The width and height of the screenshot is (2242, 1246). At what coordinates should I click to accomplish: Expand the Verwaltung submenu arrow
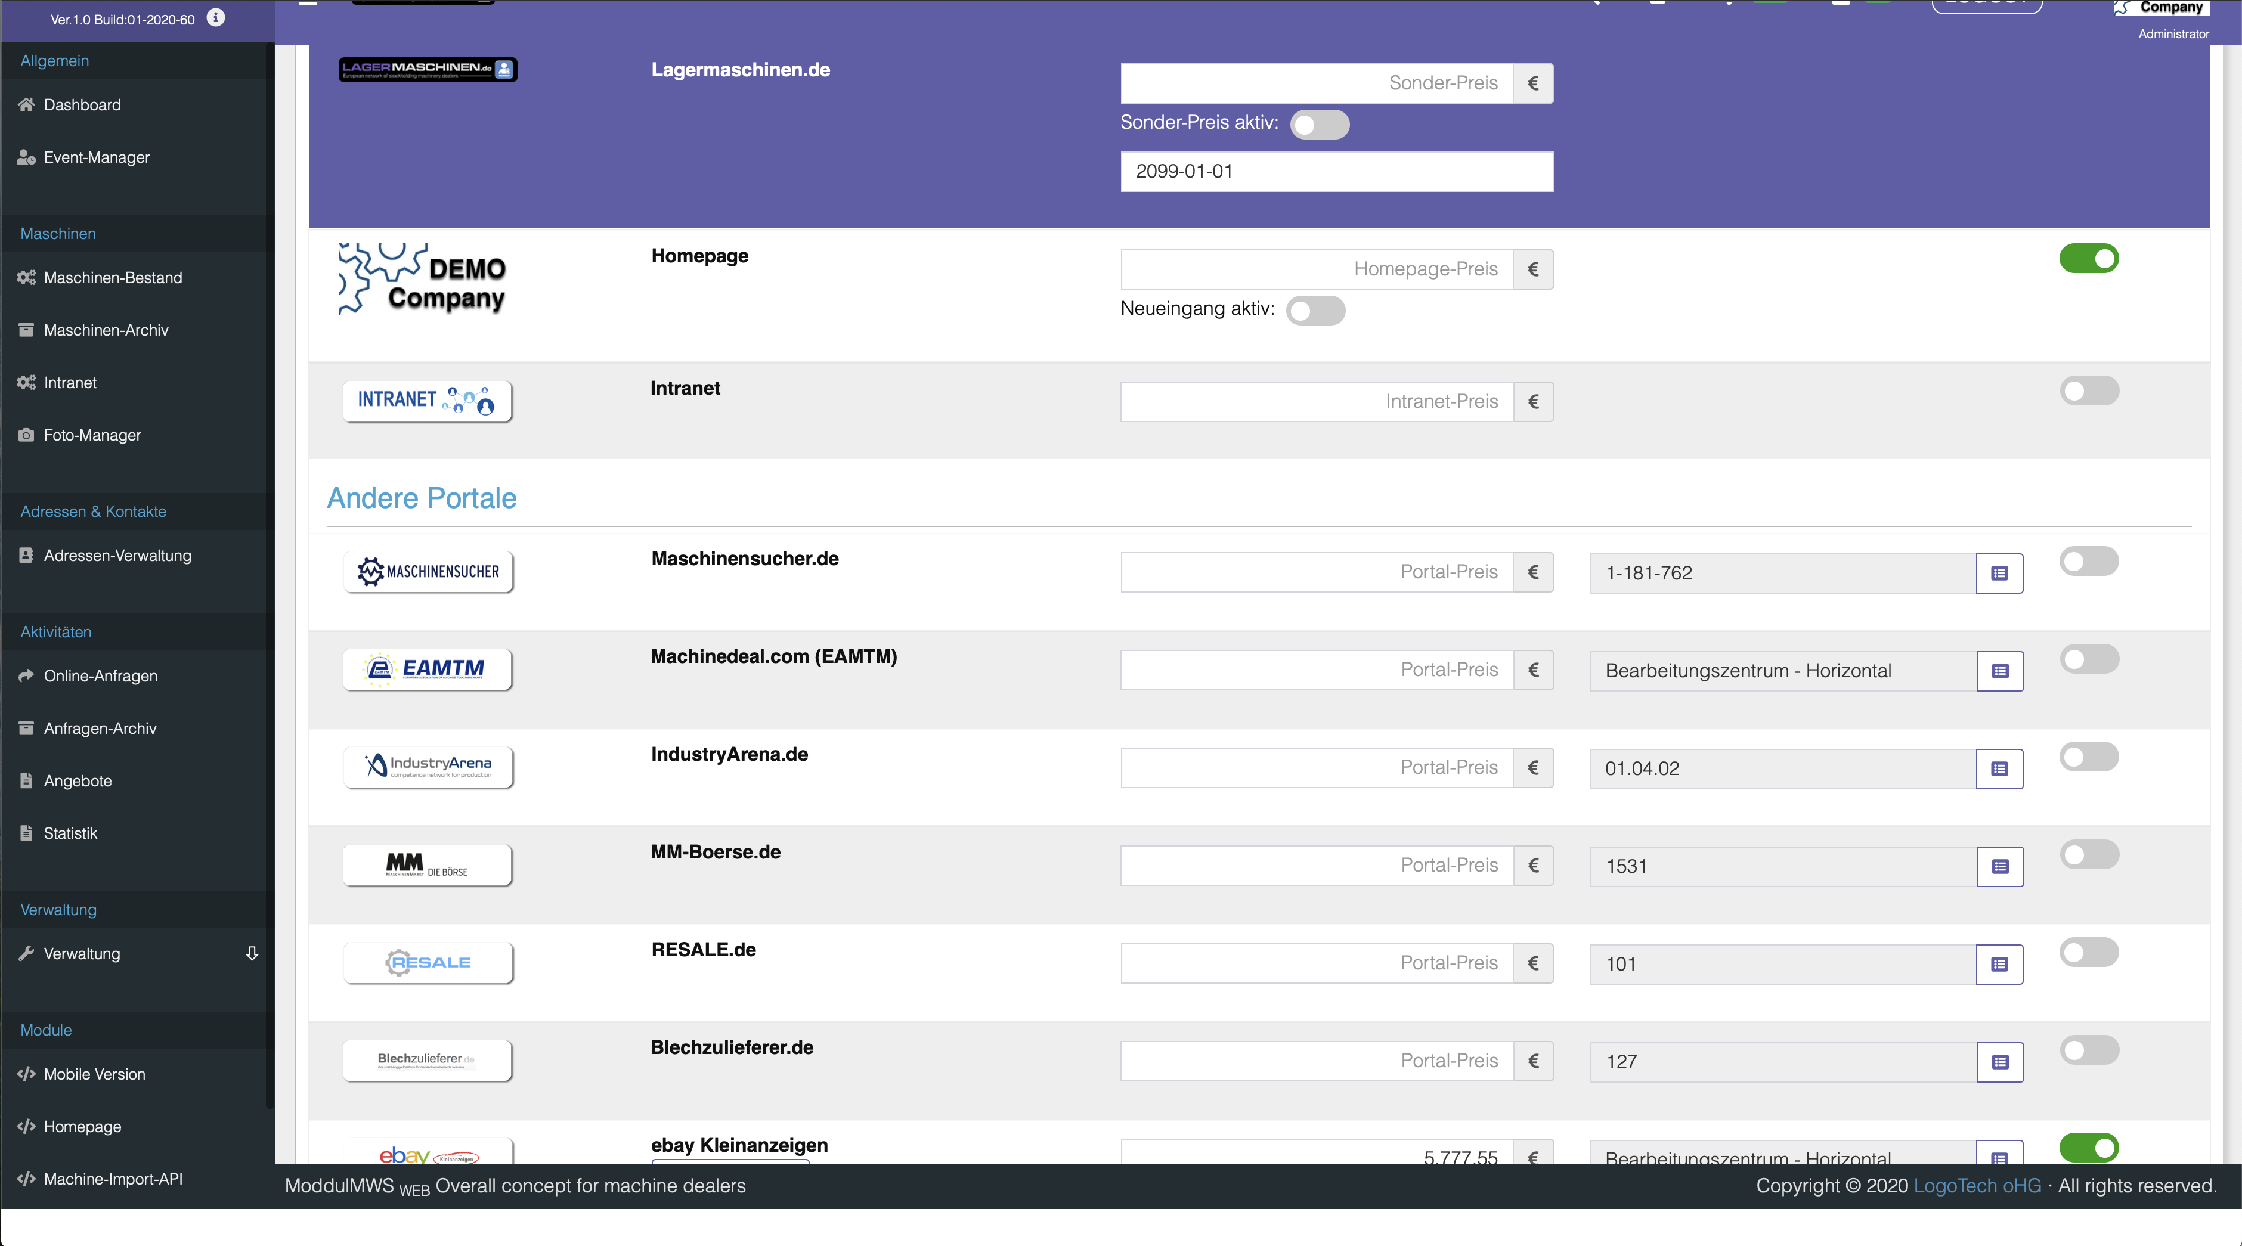point(252,954)
